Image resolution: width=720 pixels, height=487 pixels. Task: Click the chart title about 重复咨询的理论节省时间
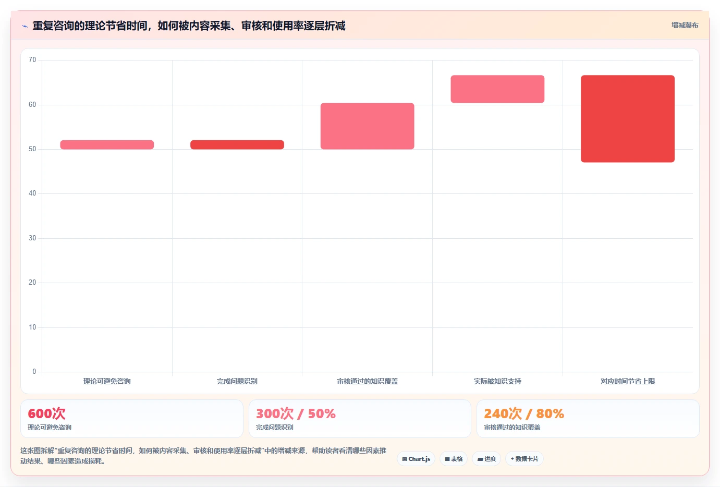[x=189, y=26]
